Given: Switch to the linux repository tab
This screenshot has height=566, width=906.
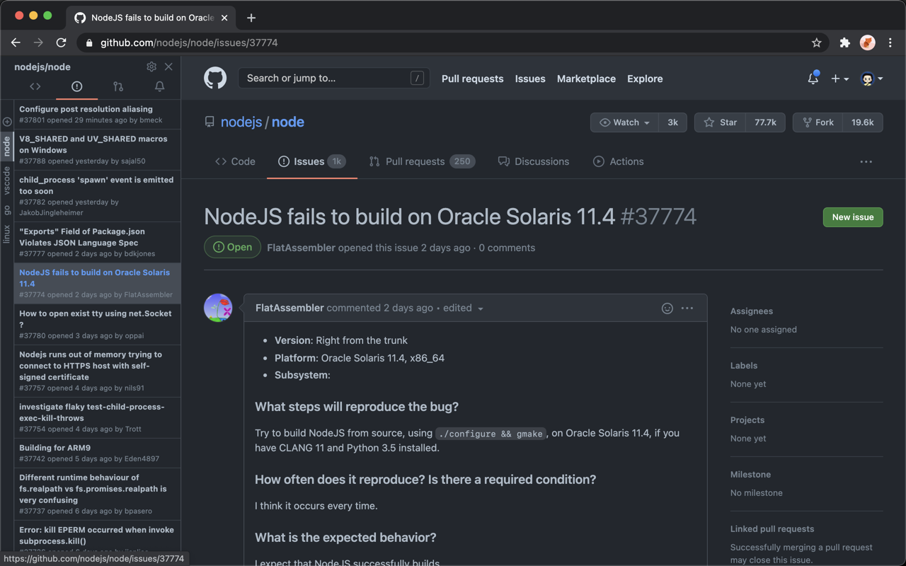Looking at the screenshot, I should (7, 233).
